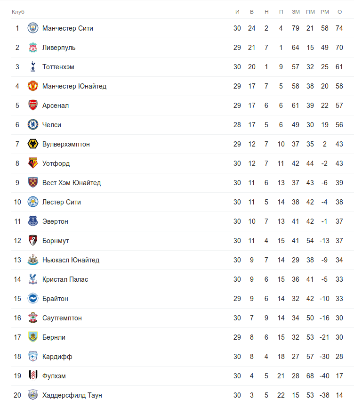Click the Wolverhampton wolf crest
Image resolution: width=354 pixels, height=416 pixels.
click(32, 144)
